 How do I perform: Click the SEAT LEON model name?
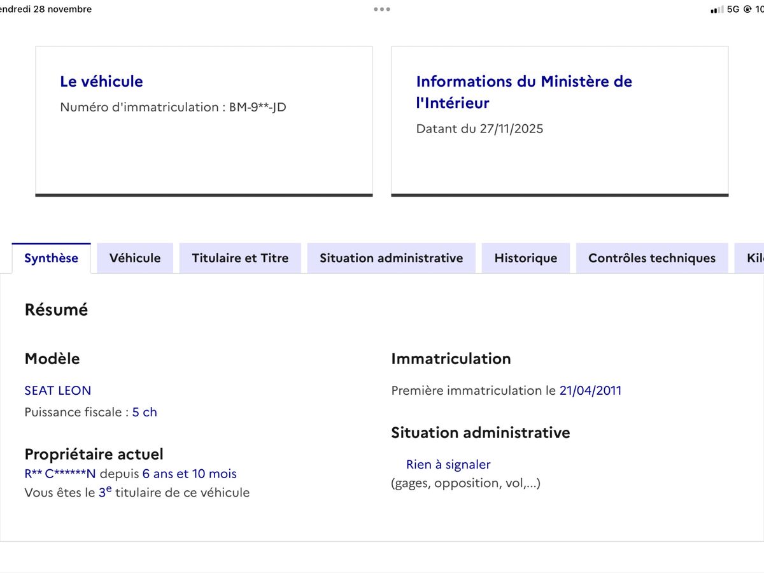(58, 390)
